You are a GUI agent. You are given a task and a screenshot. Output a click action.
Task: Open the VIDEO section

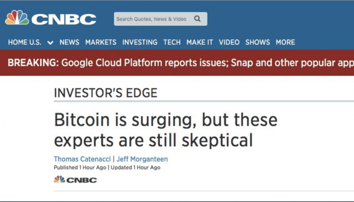click(229, 42)
